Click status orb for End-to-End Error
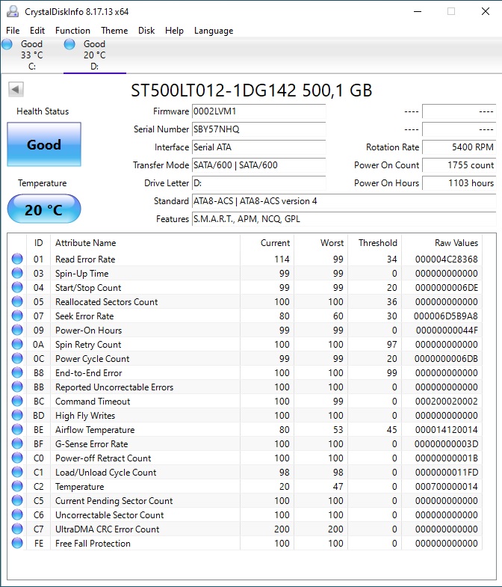The image size is (502, 587). [17, 372]
